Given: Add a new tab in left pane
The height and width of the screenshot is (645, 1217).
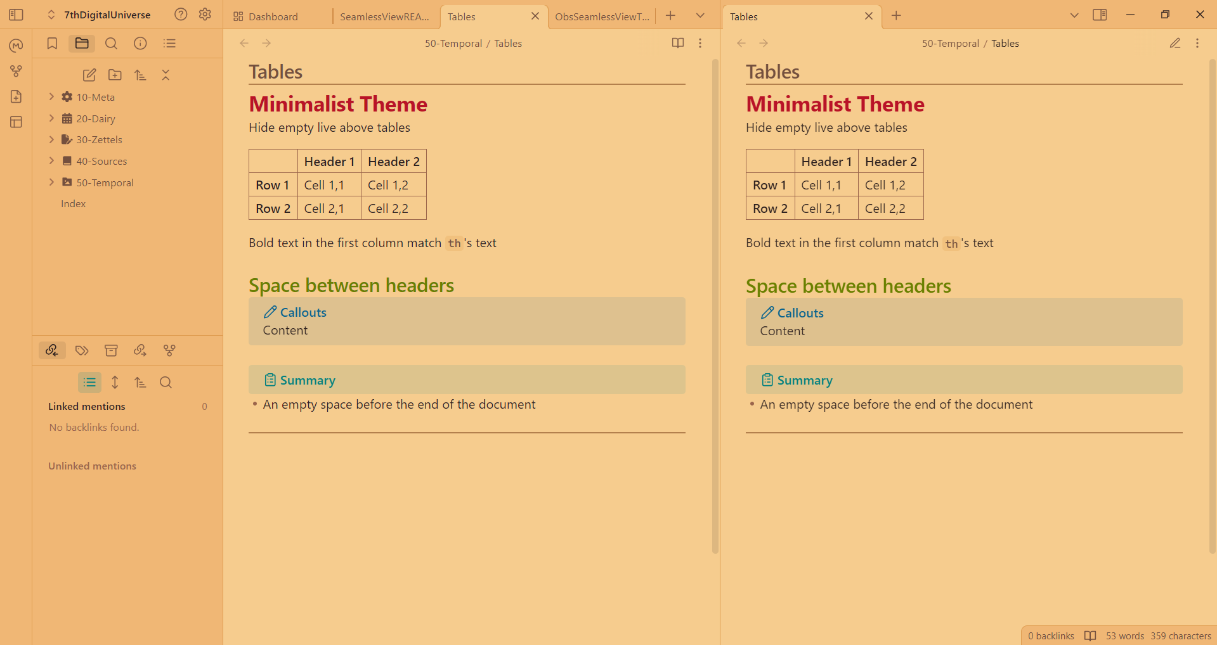Looking at the screenshot, I should [670, 16].
